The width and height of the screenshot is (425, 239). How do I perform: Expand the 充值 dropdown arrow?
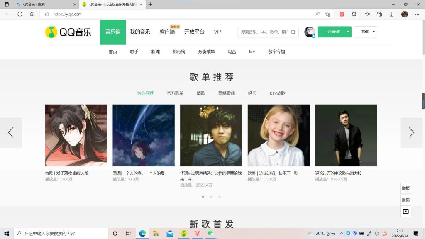click(x=374, y=32)
